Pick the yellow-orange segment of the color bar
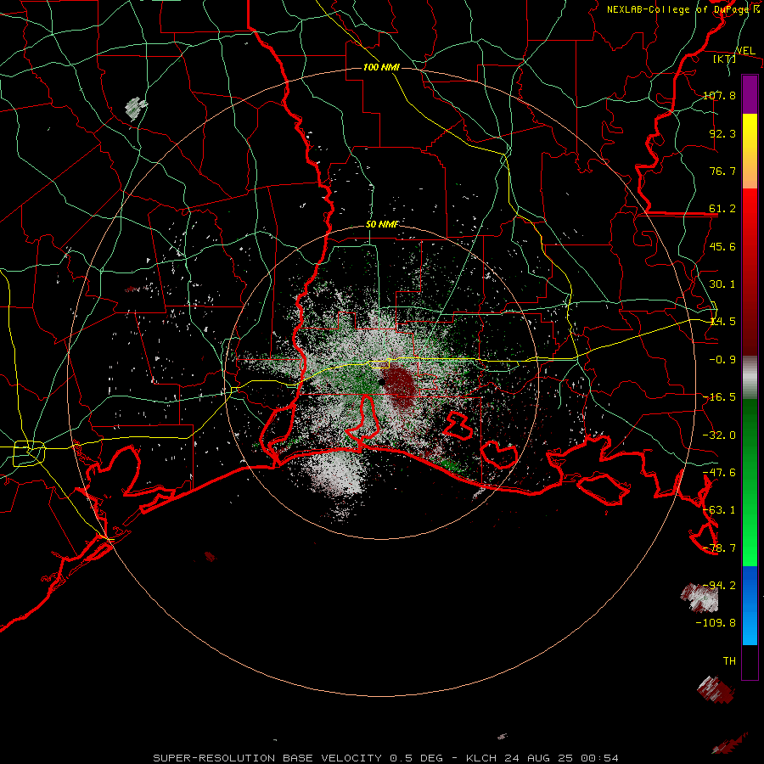 (750, 151)
